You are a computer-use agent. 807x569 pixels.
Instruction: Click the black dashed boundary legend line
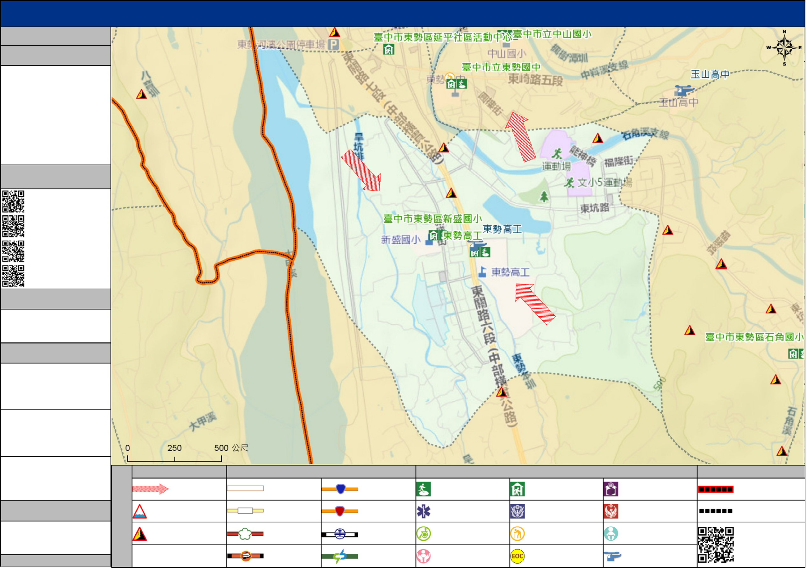pos(716,511)
